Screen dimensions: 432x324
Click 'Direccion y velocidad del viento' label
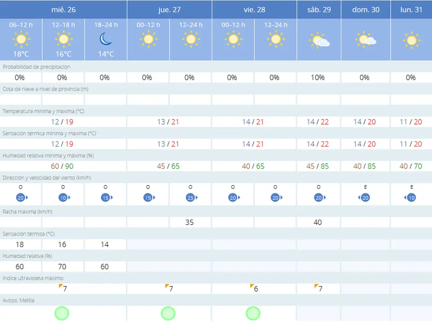click(47, 178)
